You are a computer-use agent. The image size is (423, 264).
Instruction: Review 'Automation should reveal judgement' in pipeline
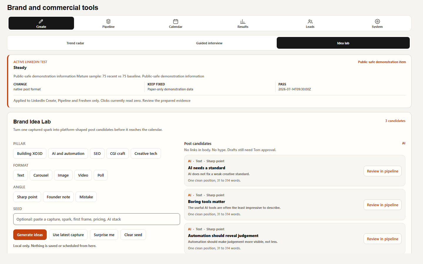click(x=382, y=239)
